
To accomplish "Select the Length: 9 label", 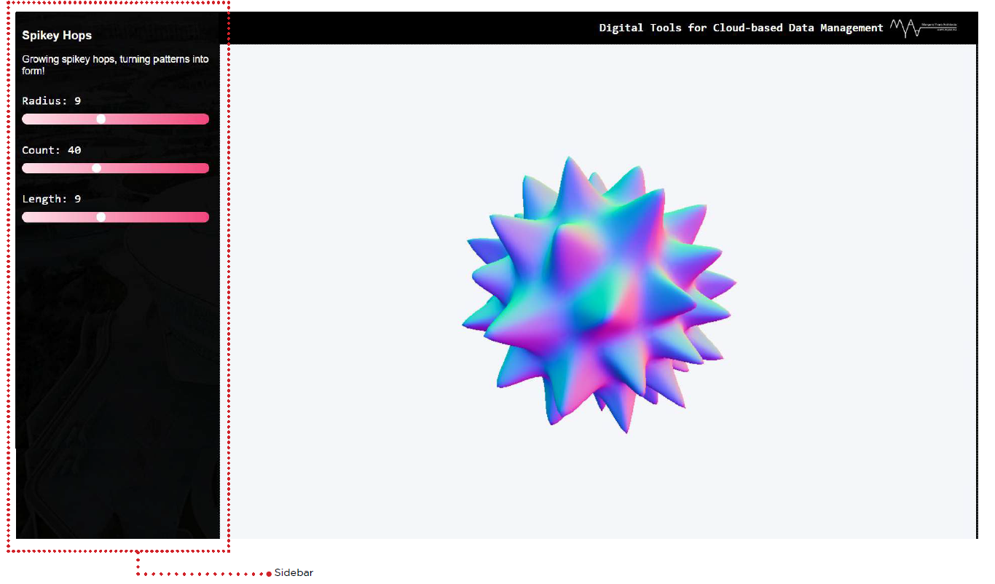I will click(x=51, y=199).
